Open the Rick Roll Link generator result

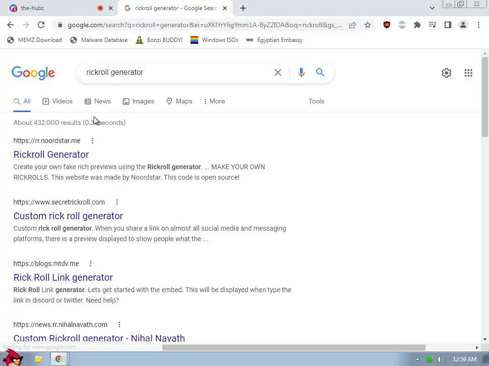pos(63,277)
